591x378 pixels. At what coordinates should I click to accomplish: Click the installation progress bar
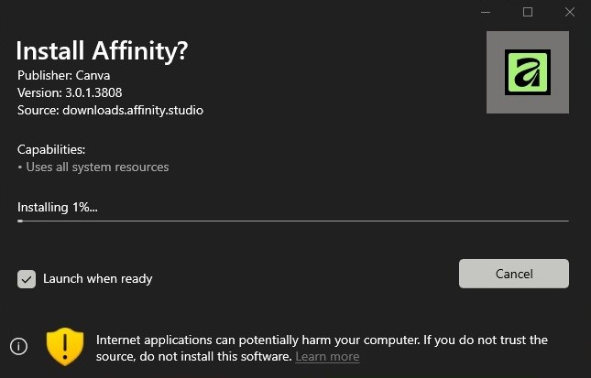point(293,221)
